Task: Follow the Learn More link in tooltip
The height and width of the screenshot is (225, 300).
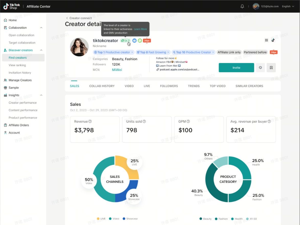Action: 140,29
